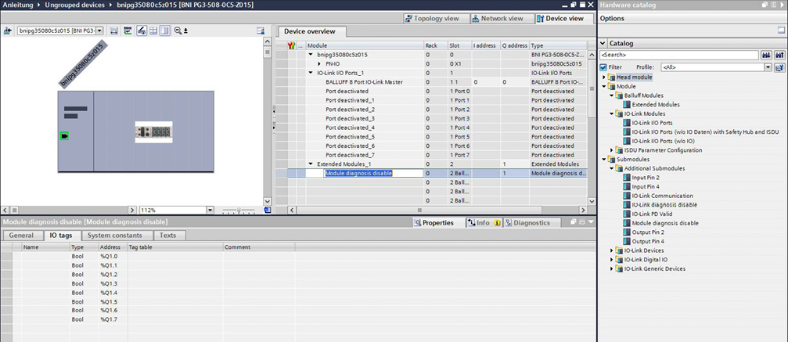
Task: Click the green PROFINET port on device
Action: tap(63, 136)
